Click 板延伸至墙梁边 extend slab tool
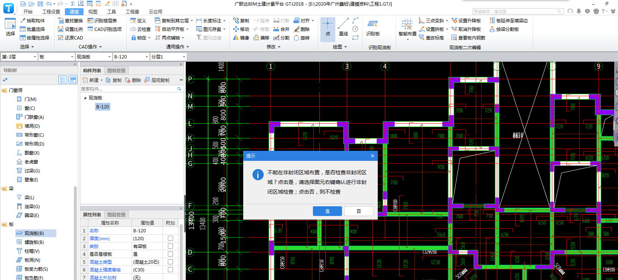Image resolution: width=618 pixels, height=280 pixels. pyautogui.click(x=509, y=20)
